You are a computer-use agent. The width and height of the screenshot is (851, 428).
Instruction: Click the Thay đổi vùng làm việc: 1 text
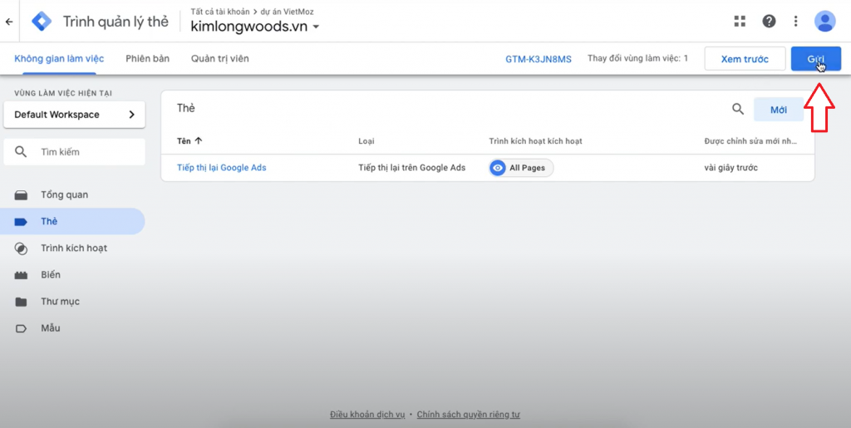(637, 57)
